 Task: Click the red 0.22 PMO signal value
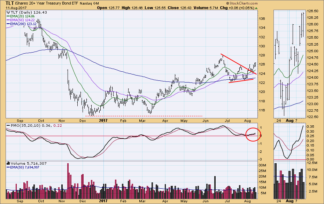coord(57,126)
